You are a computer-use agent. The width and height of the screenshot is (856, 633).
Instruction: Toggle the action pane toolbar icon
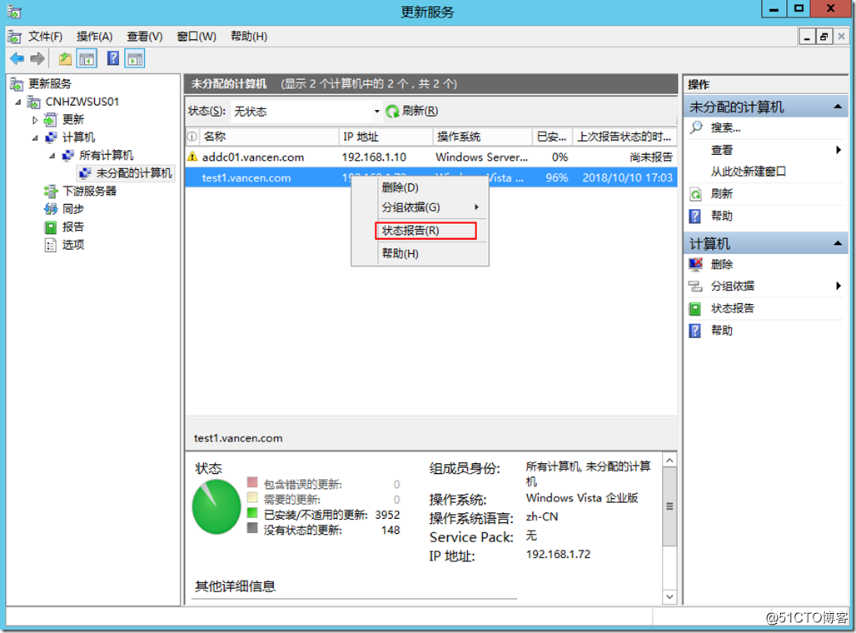click(135, 58)
